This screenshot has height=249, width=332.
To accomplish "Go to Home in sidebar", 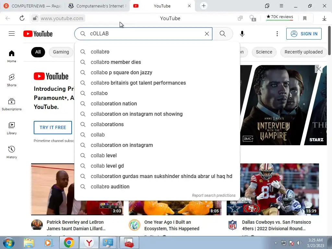I will pos(12,56).
